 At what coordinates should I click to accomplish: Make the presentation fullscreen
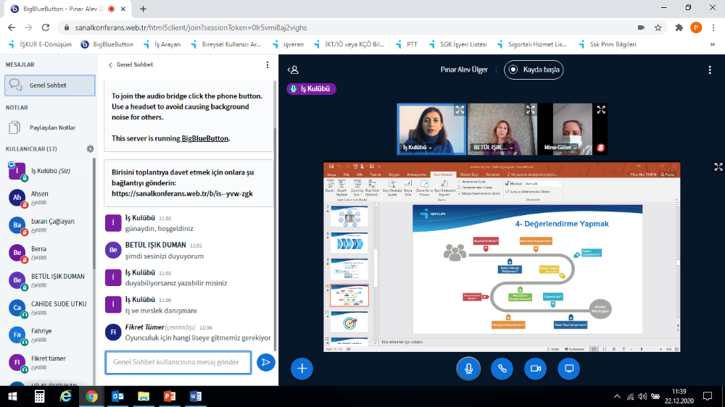point(718,167)
